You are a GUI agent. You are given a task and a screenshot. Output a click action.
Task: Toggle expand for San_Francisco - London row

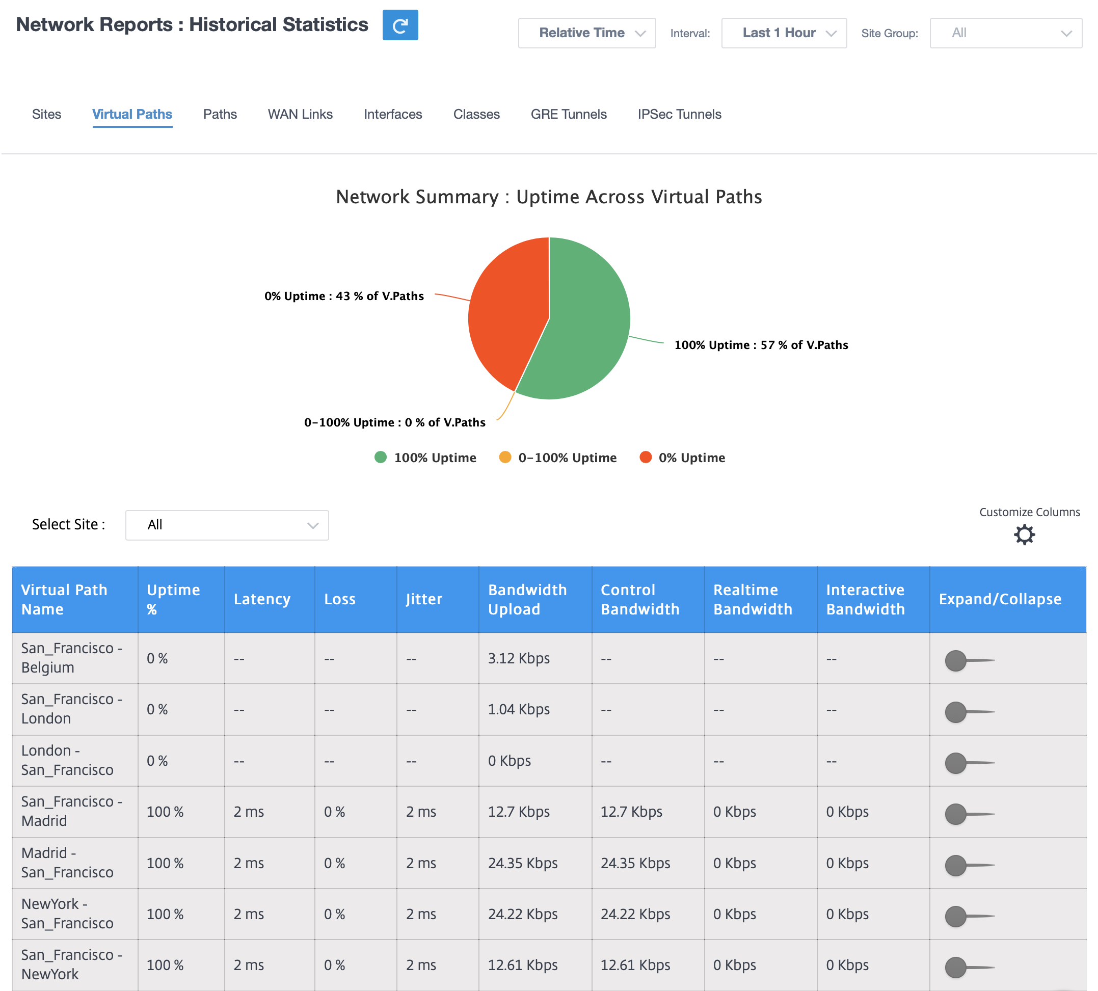click(x=969, y=712)
